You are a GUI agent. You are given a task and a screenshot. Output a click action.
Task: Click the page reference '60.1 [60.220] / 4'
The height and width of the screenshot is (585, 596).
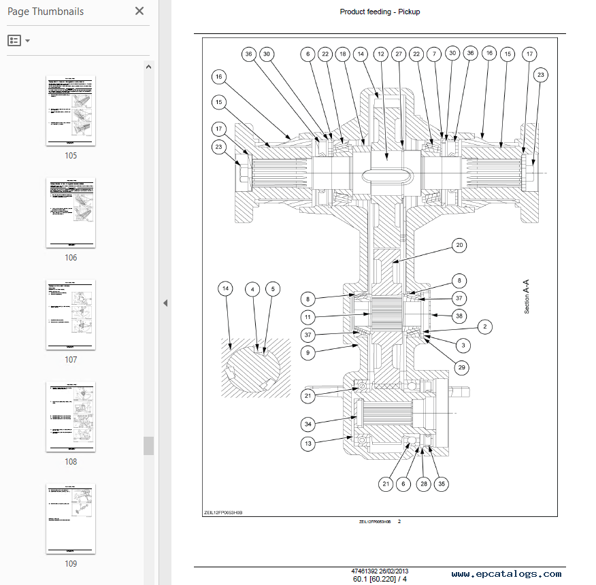(380, 579)
